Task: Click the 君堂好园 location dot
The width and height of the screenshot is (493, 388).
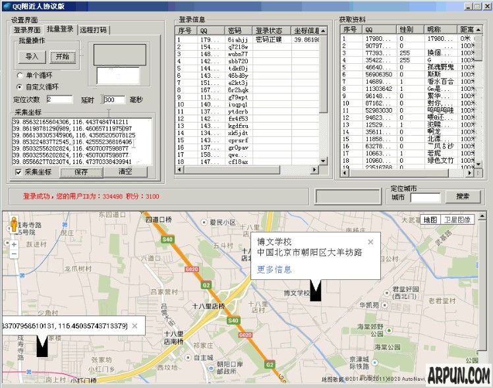Action: [x=387, y=292]
